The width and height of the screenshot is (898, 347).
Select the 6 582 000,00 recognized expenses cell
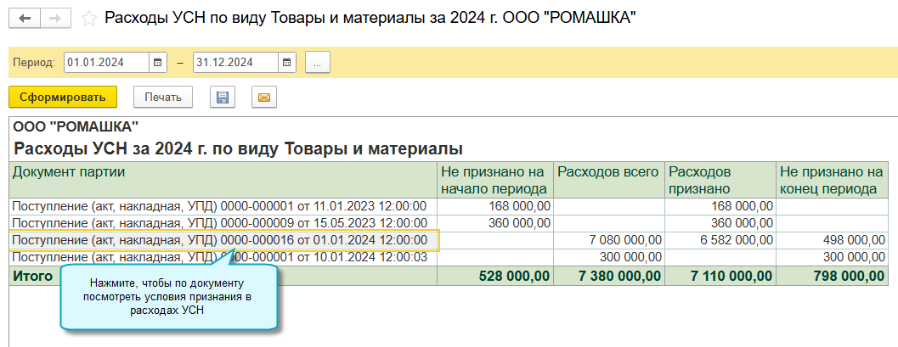point(721,240)
